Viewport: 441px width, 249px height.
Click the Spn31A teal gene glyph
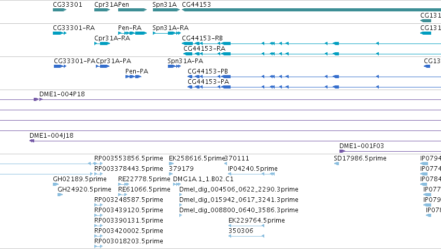tap(166, 10)
